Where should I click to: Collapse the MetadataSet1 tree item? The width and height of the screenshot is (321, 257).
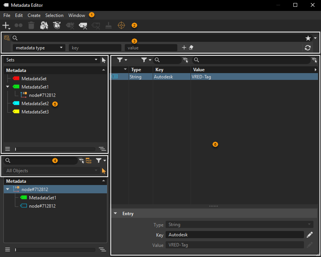tap(8, 86)
